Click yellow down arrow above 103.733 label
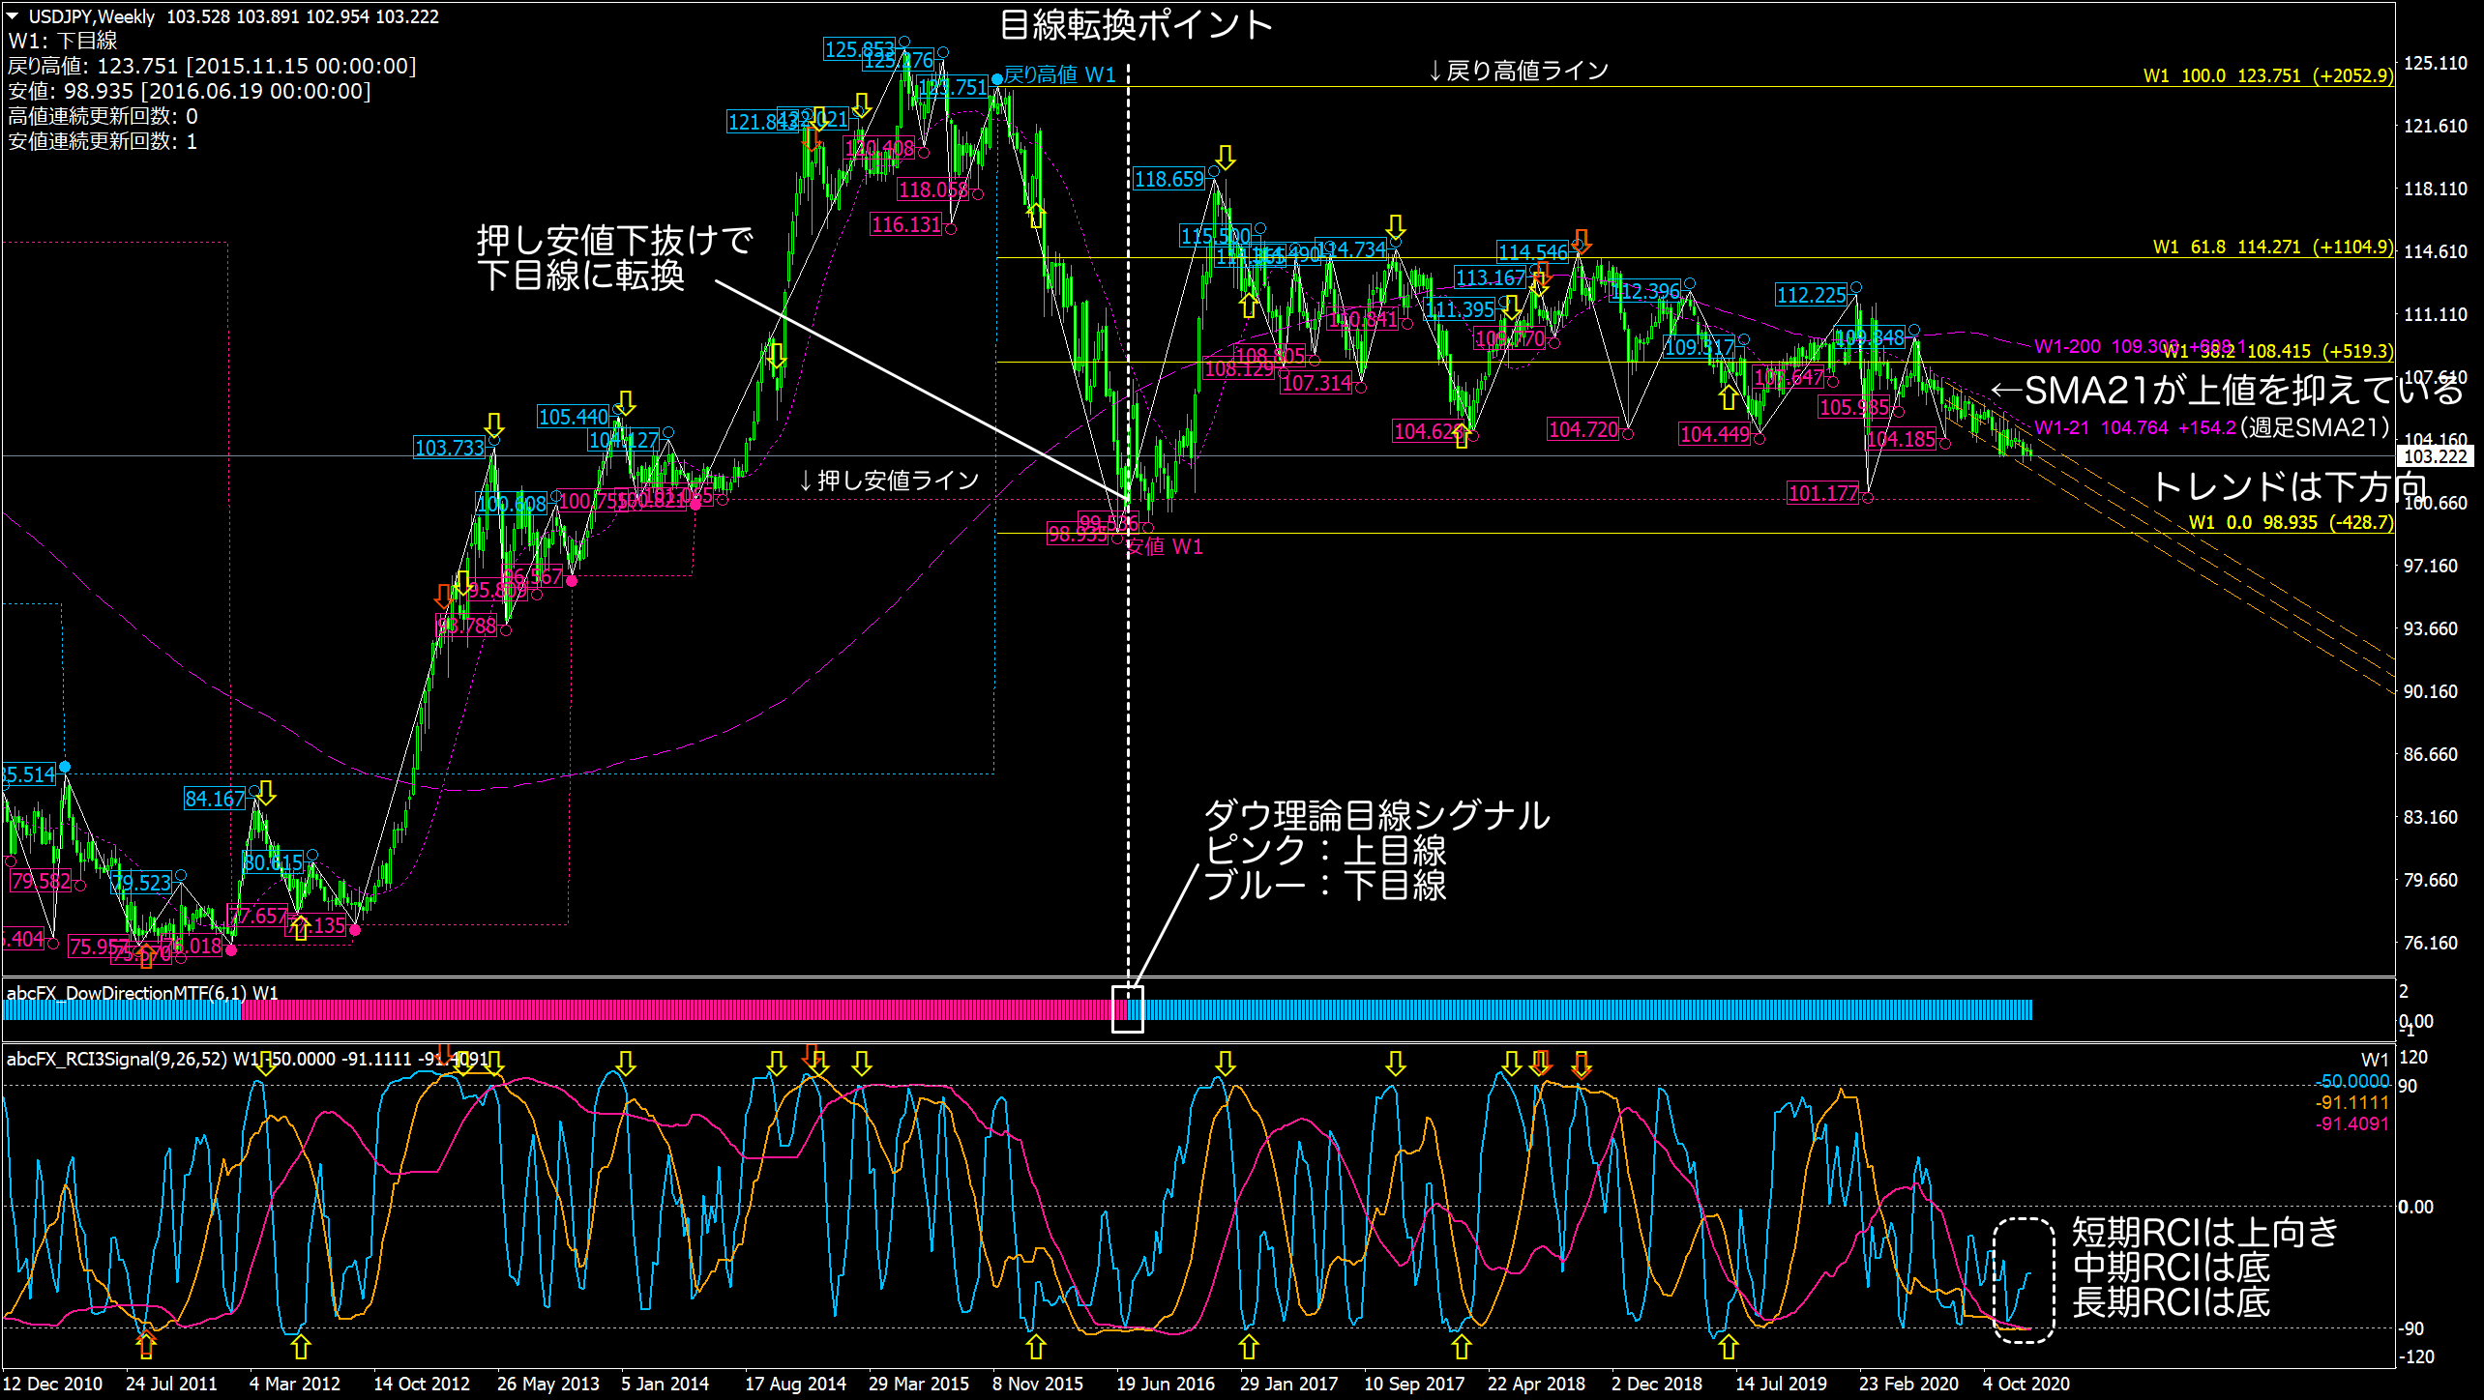This screenshot has height=1400, width=2484. click(x=493, y=424)
